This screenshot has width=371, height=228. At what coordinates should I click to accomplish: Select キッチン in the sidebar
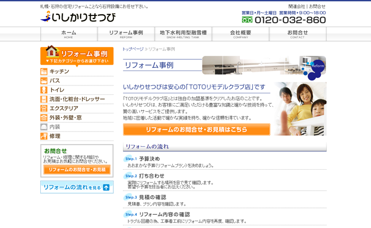click(x=59, y=72)
